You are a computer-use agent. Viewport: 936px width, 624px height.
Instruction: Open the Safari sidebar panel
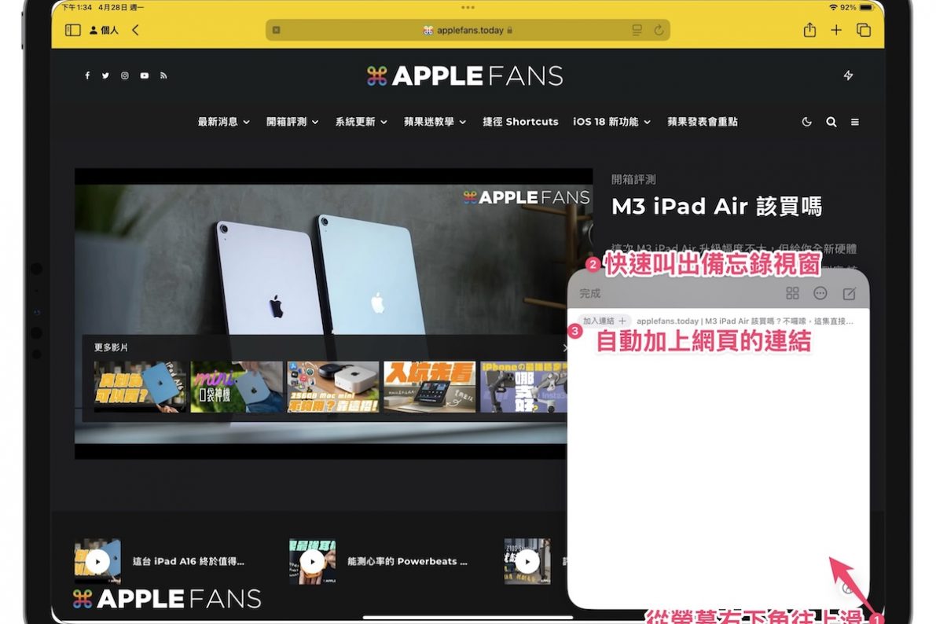point(72,30)
